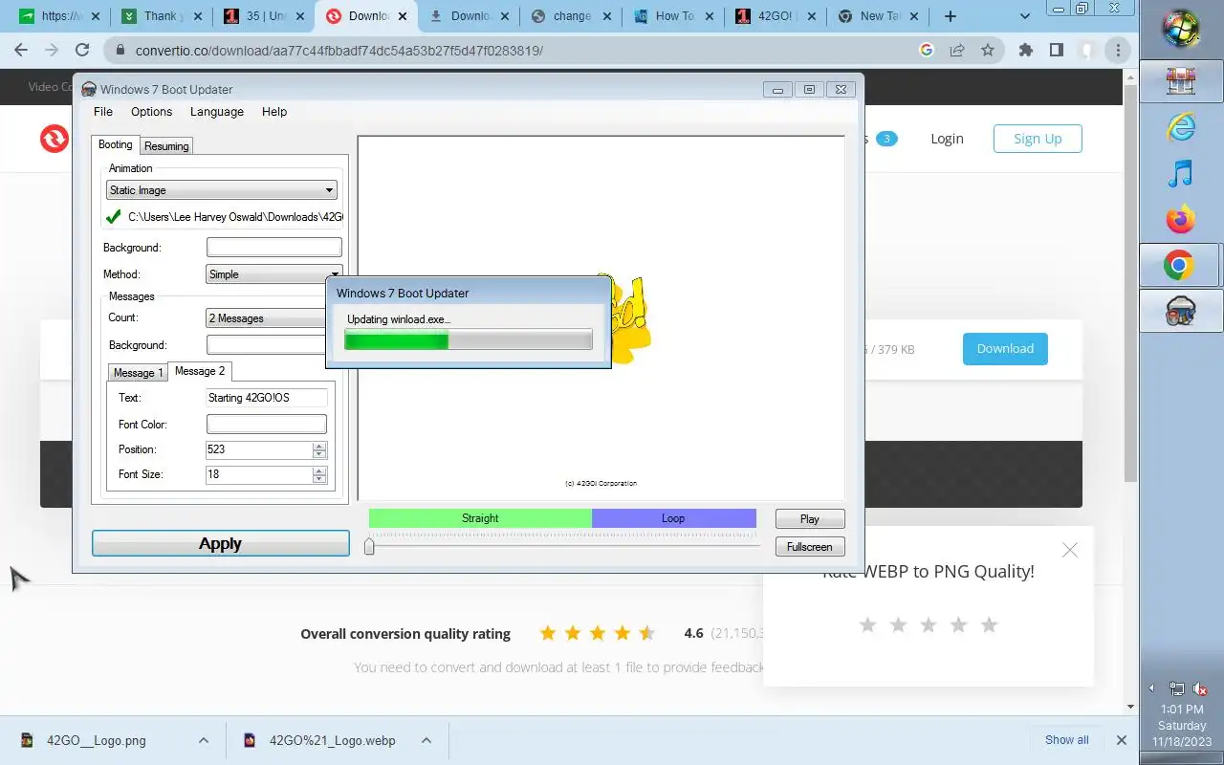Click the Boot Updater title bar icon
This screenshot has width=1224, height=765.
click(89, 89)
